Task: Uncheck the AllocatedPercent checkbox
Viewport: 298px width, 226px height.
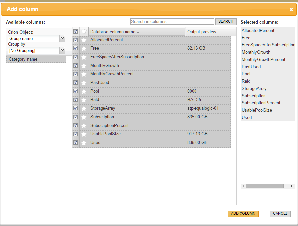Action: 76,40
